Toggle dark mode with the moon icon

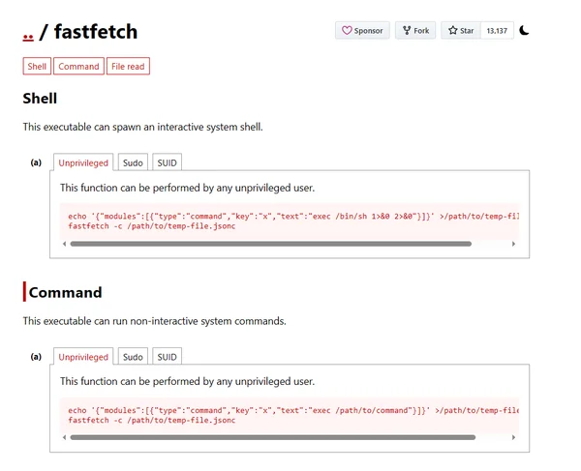pyautogui.click(x=524, y=31)
